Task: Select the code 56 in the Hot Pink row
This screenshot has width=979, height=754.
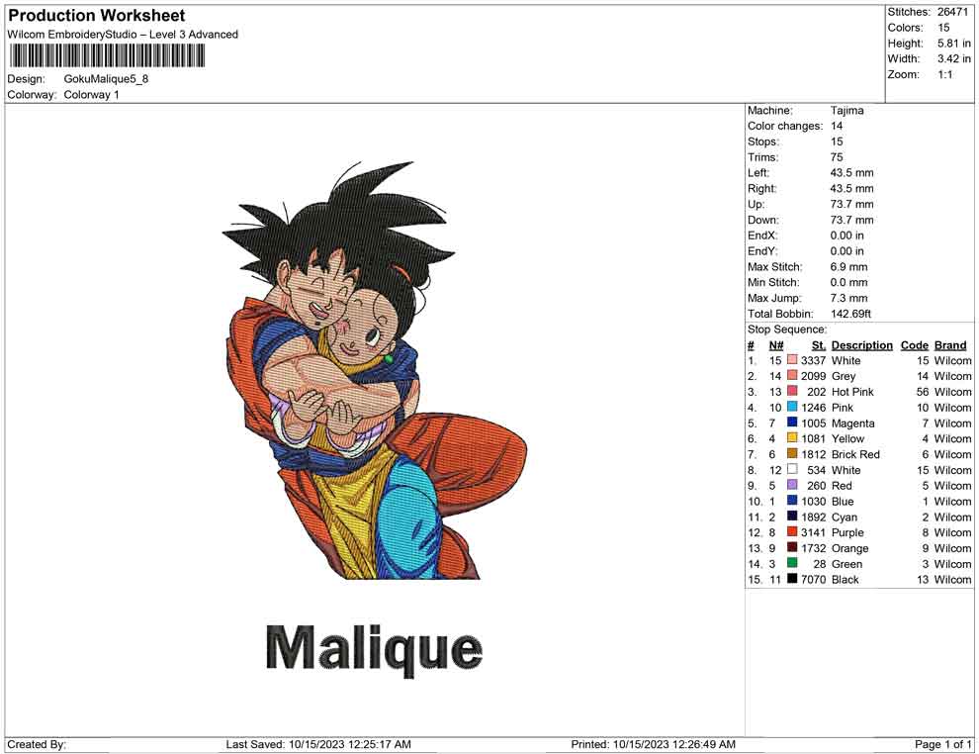Action: tap(923, 392)
